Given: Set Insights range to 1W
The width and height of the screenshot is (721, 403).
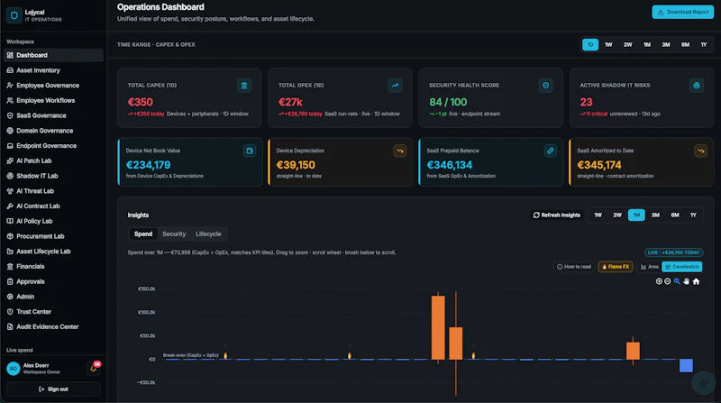Looking at the screenshot, I should click(x=598, y=215).
